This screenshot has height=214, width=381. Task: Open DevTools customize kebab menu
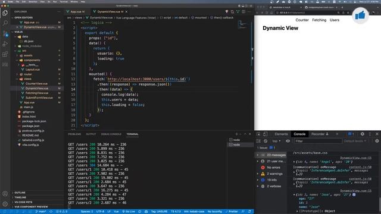point(370,134)
